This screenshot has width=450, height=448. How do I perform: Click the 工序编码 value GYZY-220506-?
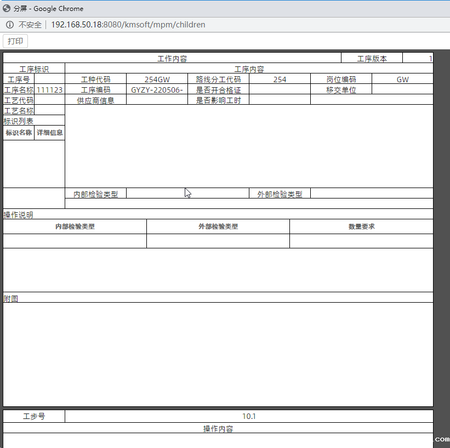157,90
